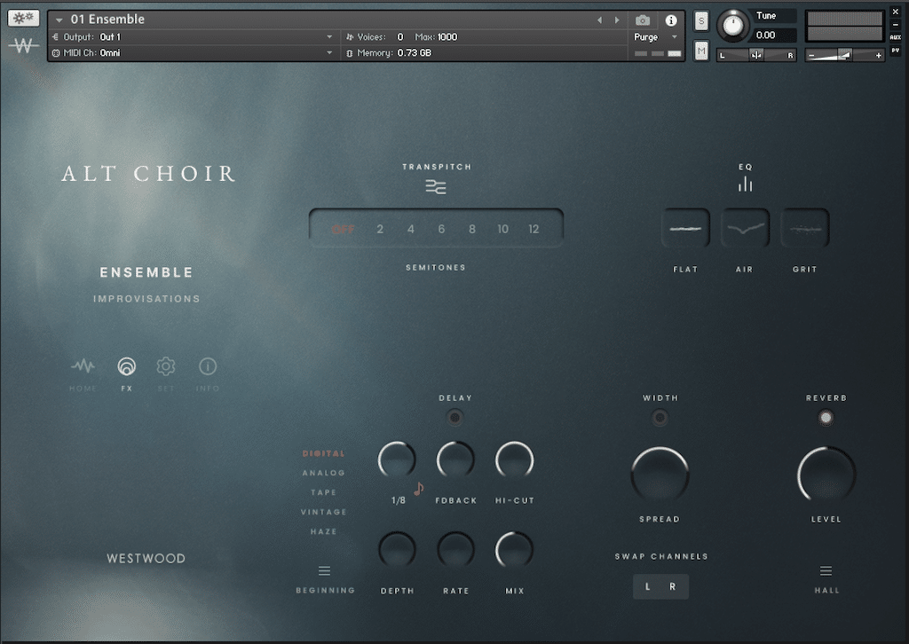This screenshot has width=909, height=644.
Task: Toggle Swap Channels L R
Action: 660,586
